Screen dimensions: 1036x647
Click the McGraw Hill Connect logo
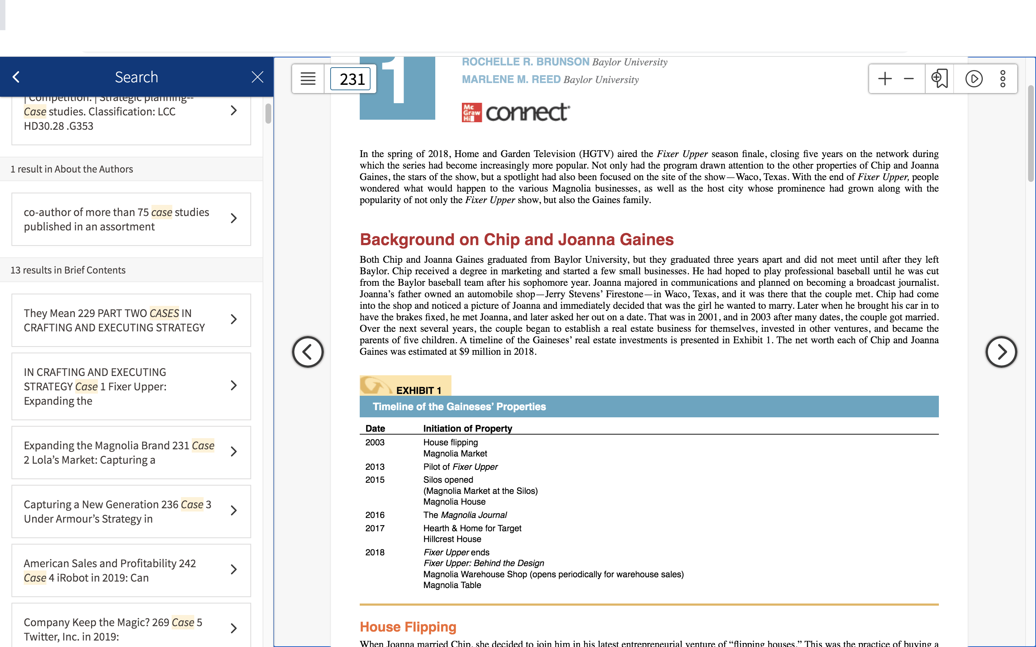point(515,113)
